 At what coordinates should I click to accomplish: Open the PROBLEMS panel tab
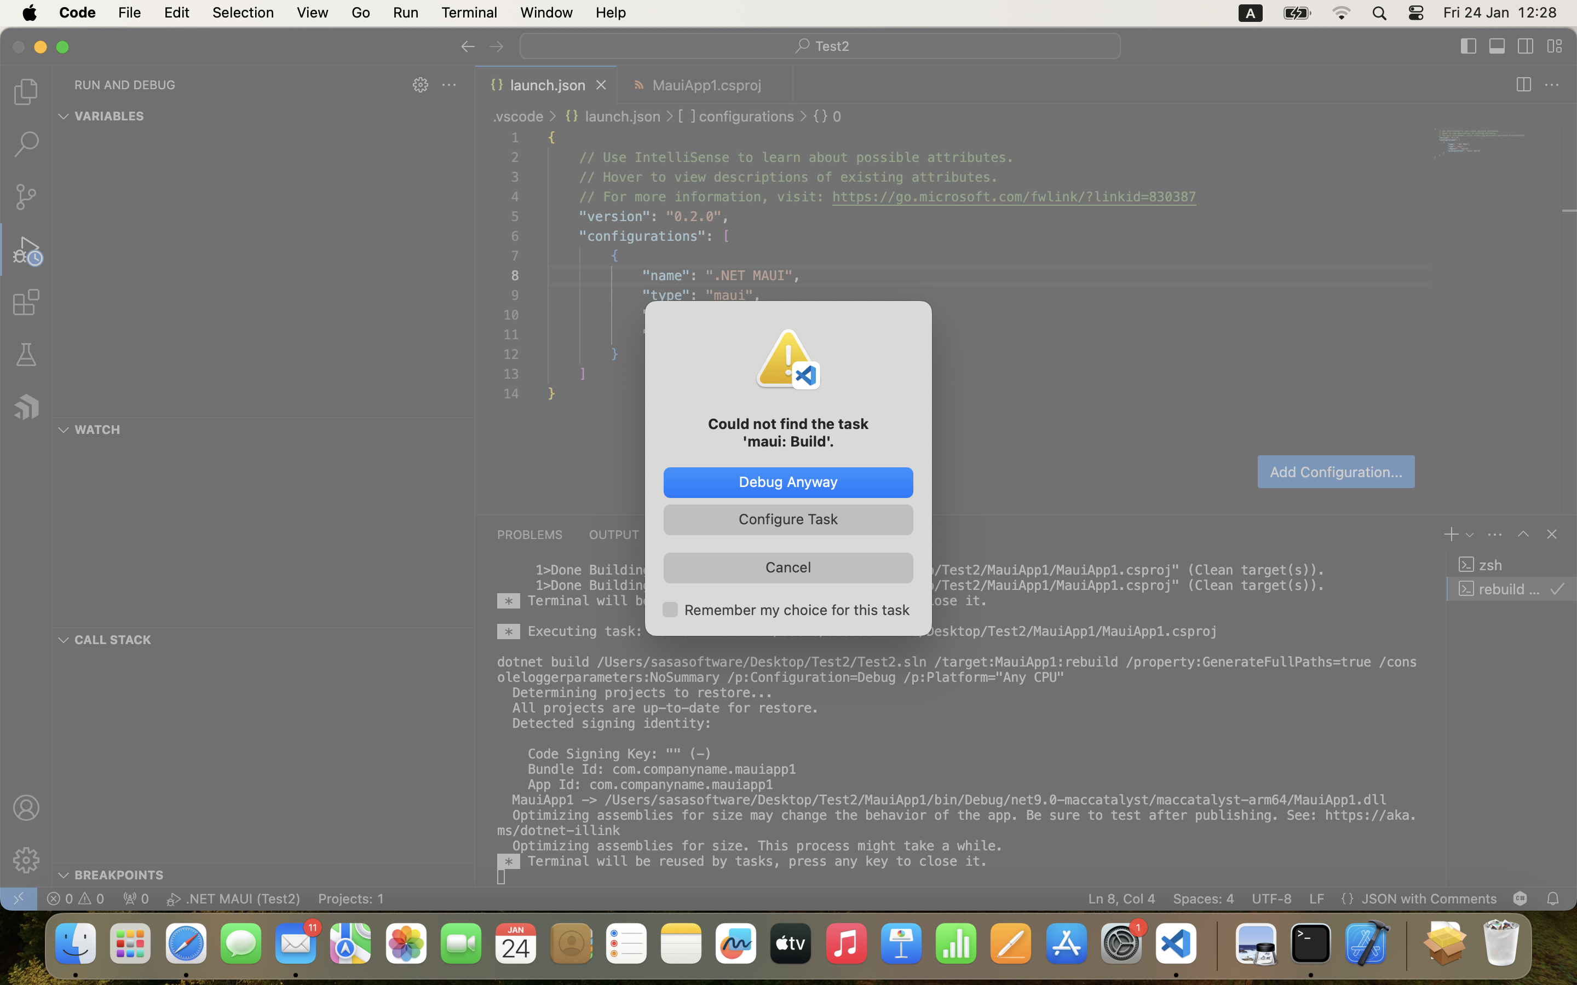click(530, 535)
